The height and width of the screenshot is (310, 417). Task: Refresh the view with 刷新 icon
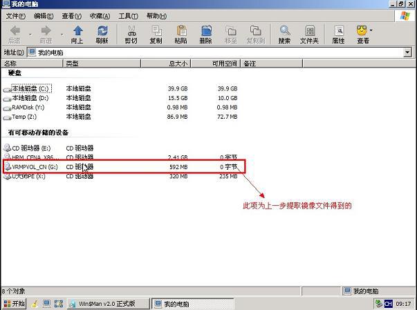pos(102,31)
